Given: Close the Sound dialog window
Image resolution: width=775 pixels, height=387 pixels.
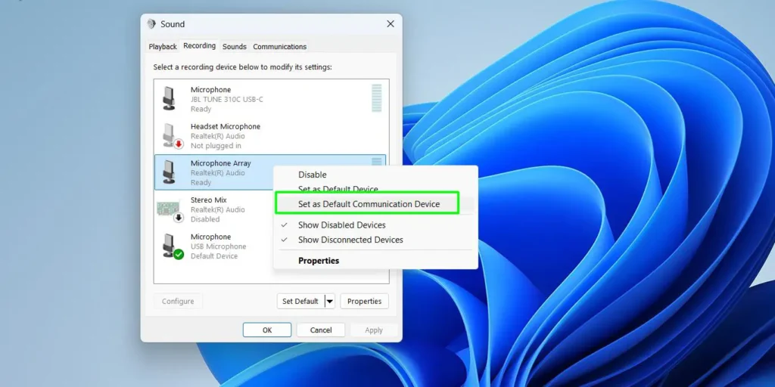Looking at the screenshot, I should 391,23.
